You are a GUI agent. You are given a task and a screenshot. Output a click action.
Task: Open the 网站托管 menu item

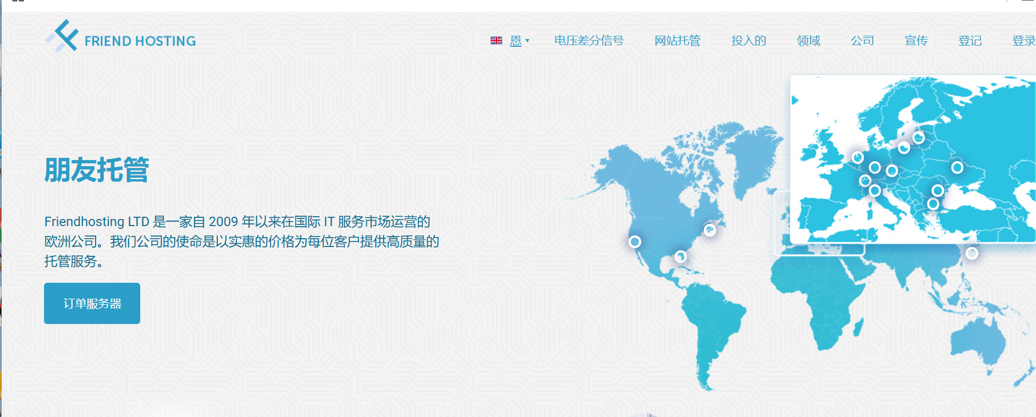[x=677, y=41]
